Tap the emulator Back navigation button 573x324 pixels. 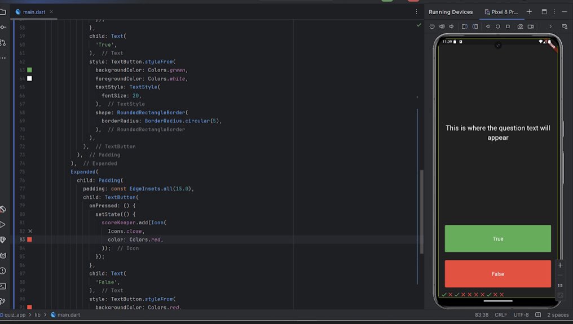pos(487,26)
